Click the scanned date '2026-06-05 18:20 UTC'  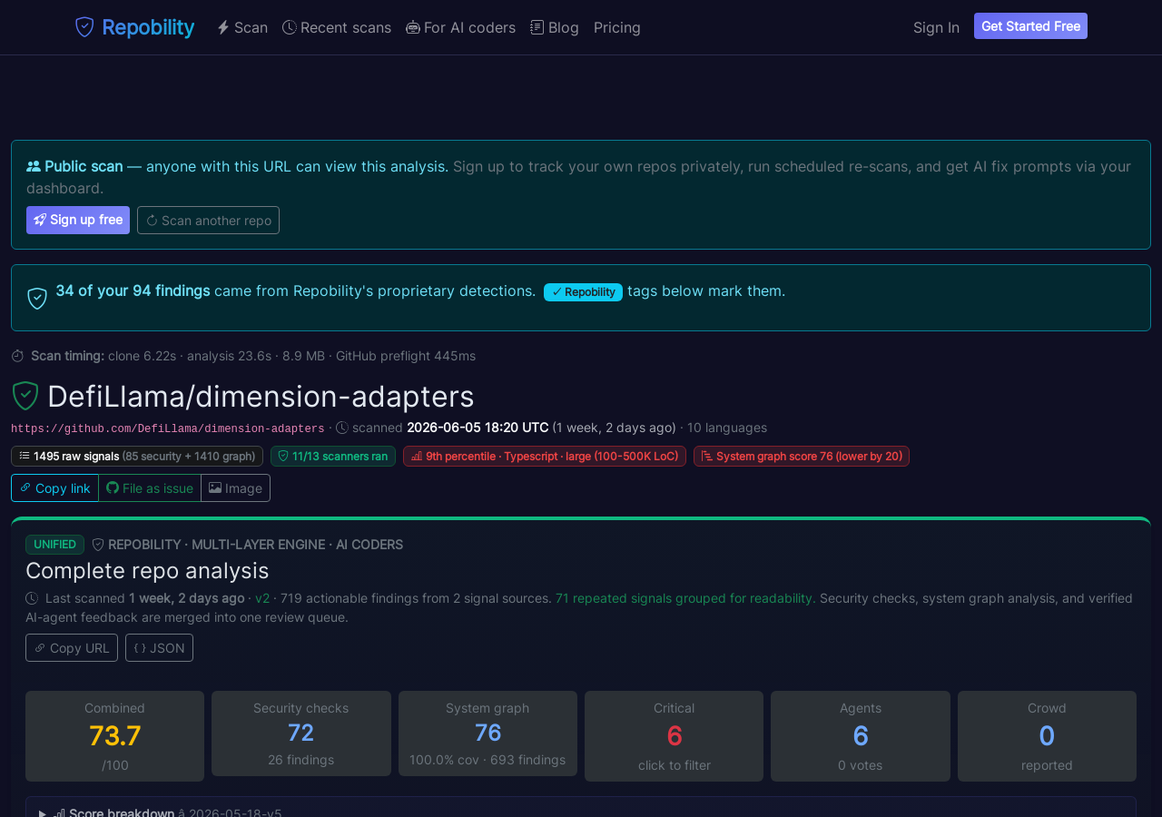[x=478, y=428]
